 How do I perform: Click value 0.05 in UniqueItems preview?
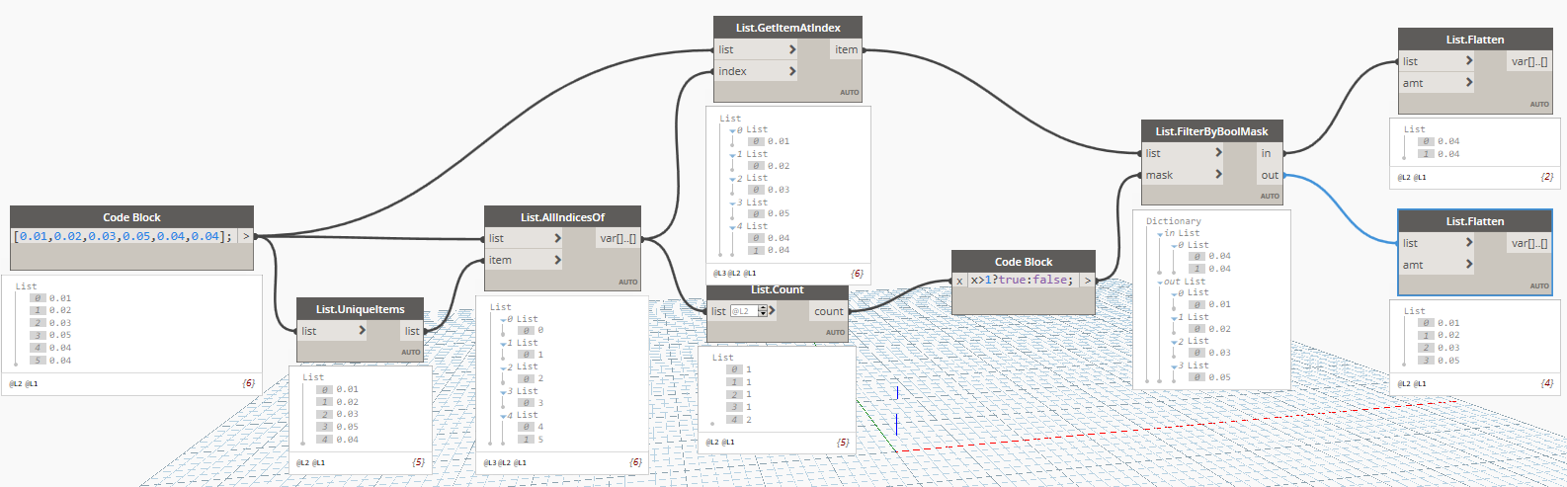347,427
